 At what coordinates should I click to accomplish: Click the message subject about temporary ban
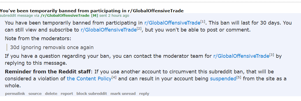click(92, 11)
